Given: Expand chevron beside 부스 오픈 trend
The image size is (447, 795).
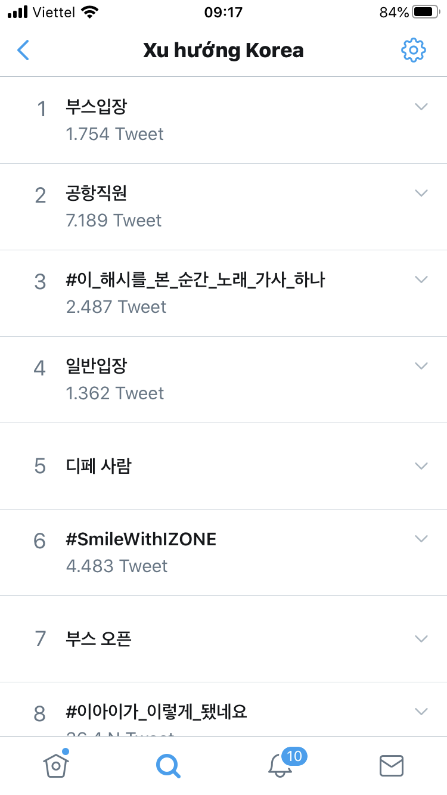Looking at the screenshot, I should pyautogui.click(x=421, y=639).
